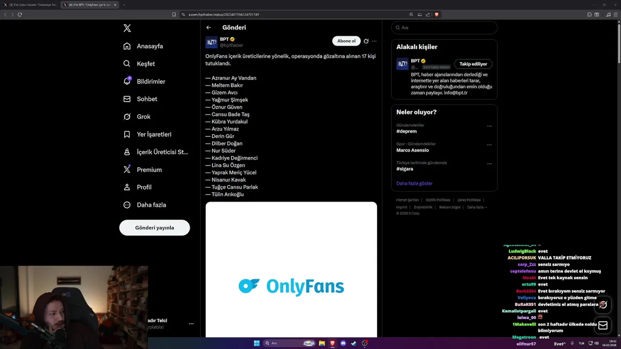The height and width of the screenshot is (349, 621).
Task: Open the account menu dots in the sidebar
Action: coord(191,324)
